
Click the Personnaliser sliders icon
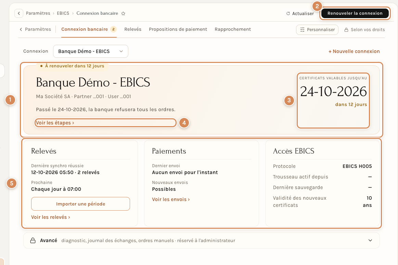tap(302, 30)
